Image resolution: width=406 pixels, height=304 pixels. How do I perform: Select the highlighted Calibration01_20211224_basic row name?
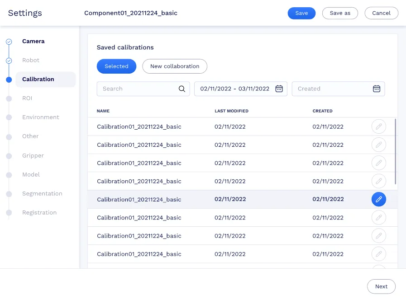coord(139,200)
